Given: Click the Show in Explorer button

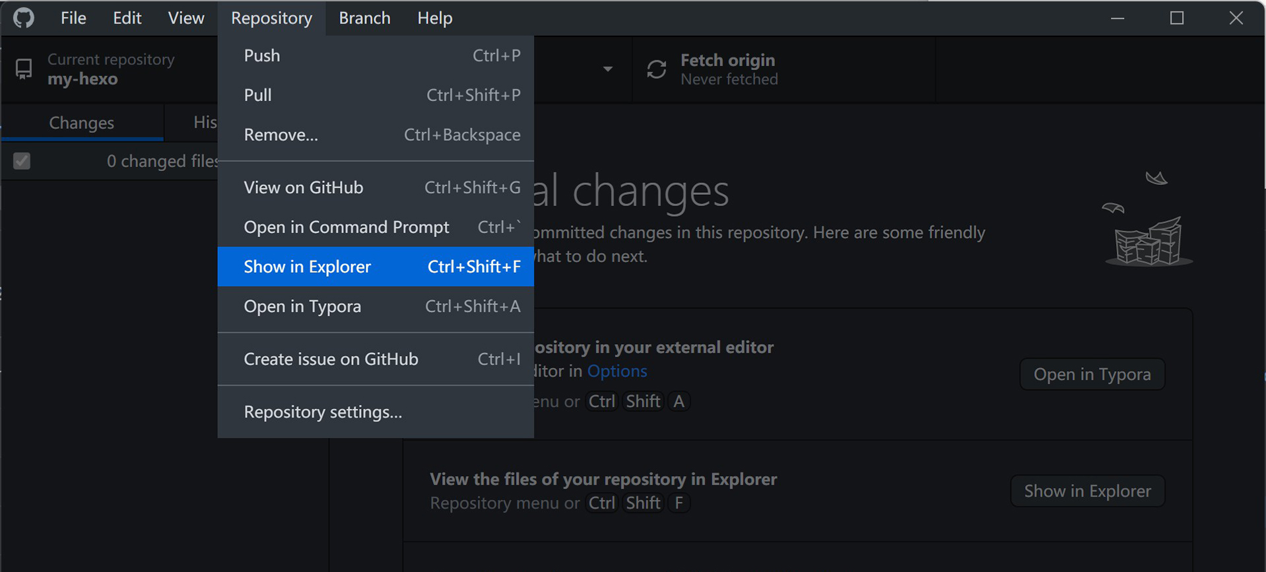Looking at the screenshot, I should (x=1087, y=491).
